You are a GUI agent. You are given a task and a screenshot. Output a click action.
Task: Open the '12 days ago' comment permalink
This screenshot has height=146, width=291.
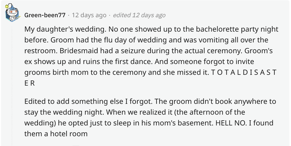pos(89,15)
